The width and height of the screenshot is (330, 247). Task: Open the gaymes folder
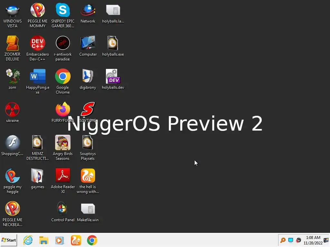[37, 179]
